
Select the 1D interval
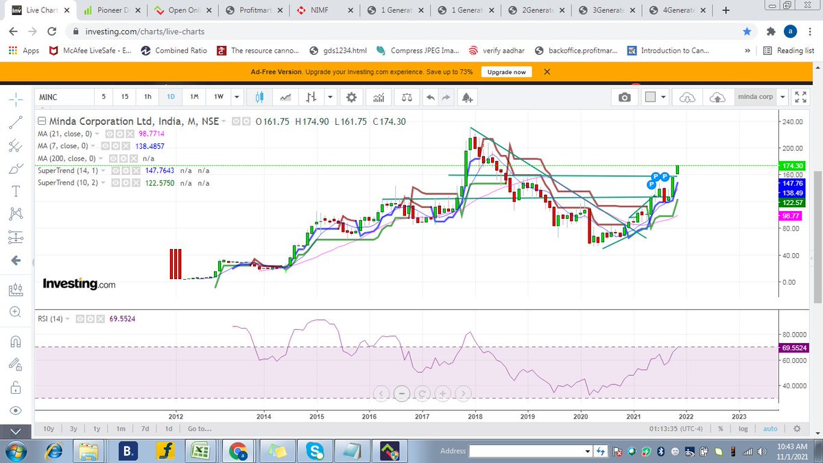[171, 97]
